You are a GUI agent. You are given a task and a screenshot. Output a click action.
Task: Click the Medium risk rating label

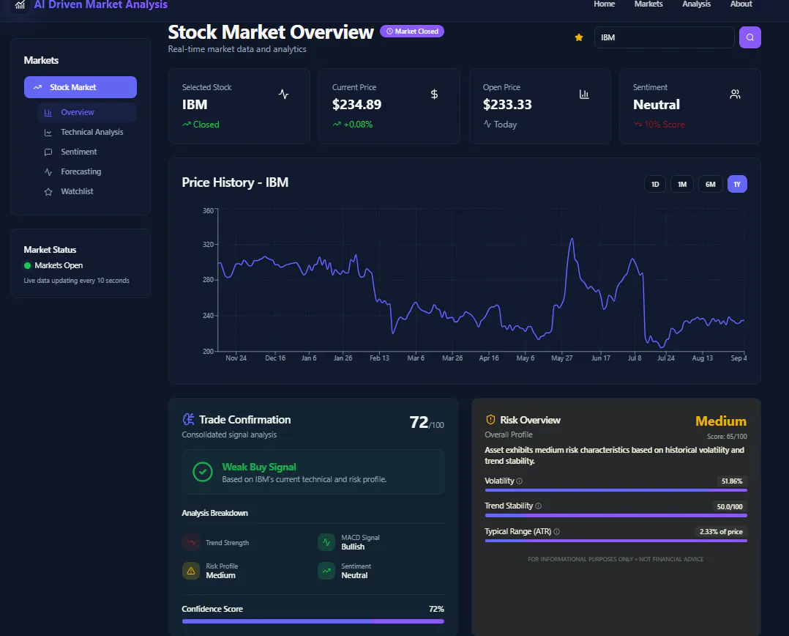[x=720, y=421]
